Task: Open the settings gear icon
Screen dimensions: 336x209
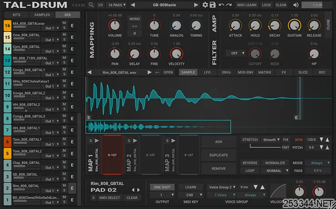Action: coord(205,5)
